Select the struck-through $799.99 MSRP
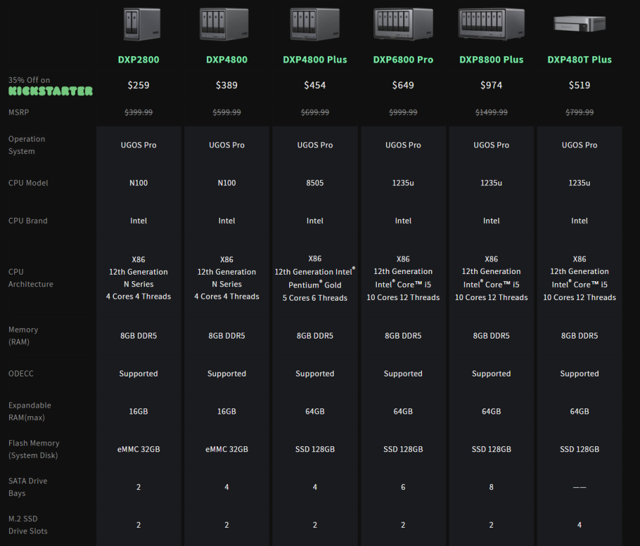Viewport: 640px width, 546px height. point(580,113)
